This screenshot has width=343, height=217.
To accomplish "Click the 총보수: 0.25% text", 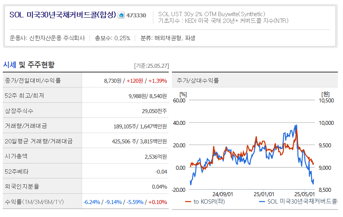I will (112, 38).
